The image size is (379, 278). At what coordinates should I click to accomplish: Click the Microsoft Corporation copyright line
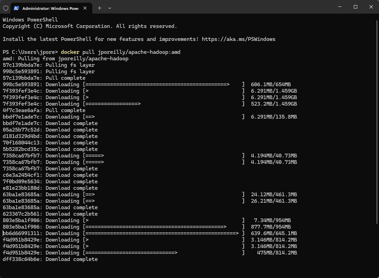click(90, 26)
